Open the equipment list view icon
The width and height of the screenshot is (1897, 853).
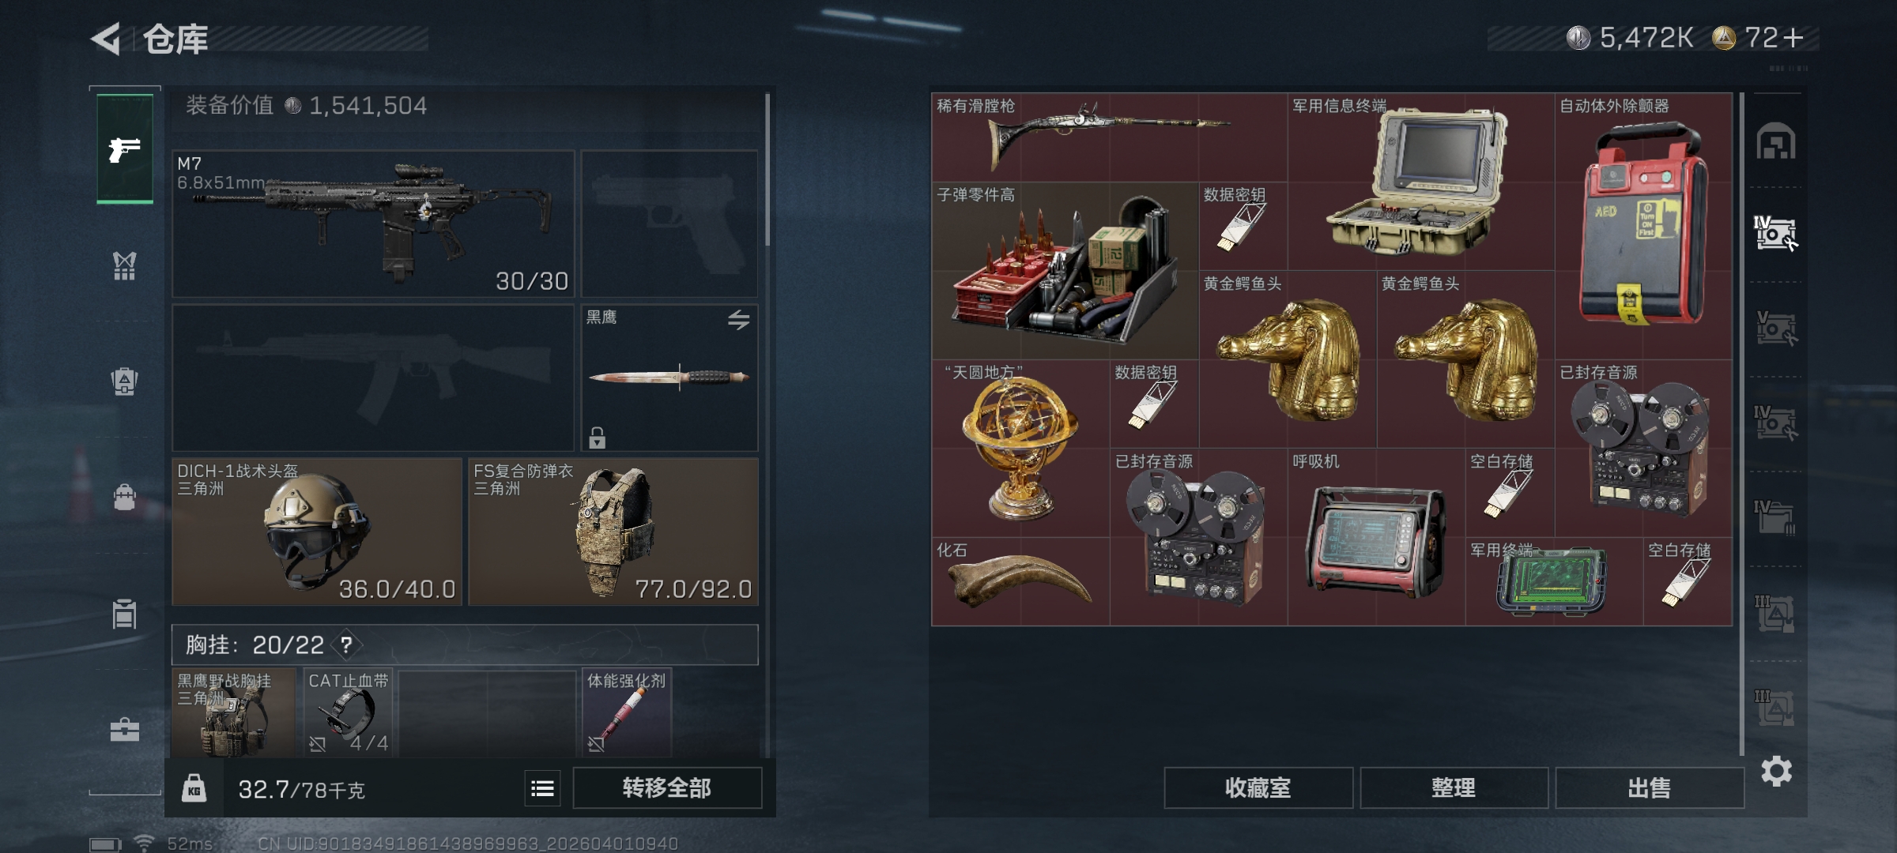[542, 788]
